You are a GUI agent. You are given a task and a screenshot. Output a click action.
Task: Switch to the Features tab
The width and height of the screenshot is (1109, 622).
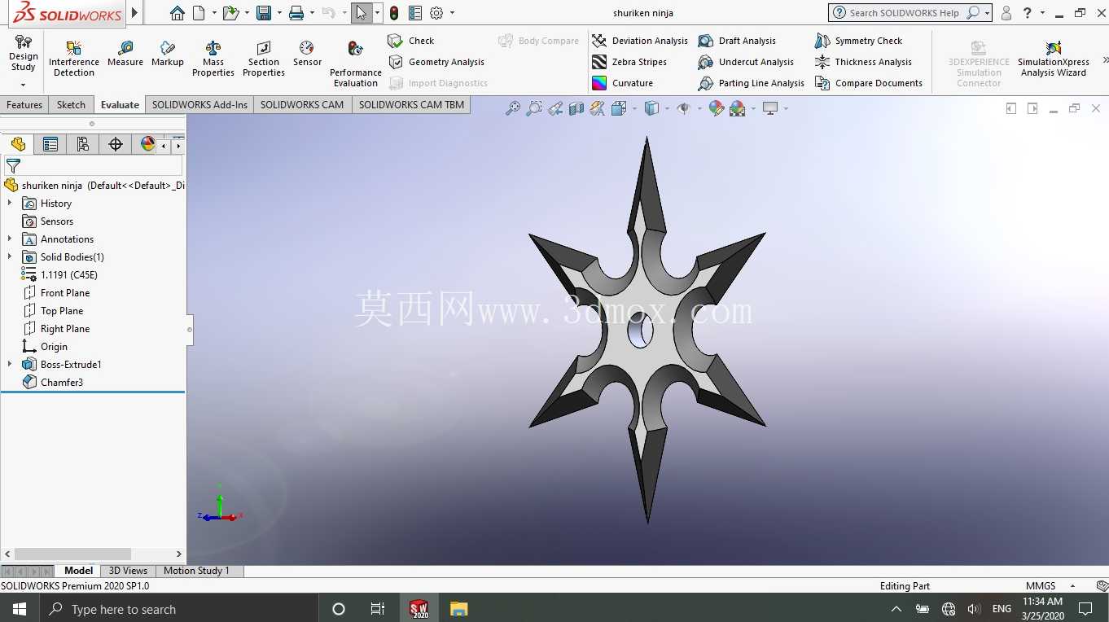click(24, 104)
